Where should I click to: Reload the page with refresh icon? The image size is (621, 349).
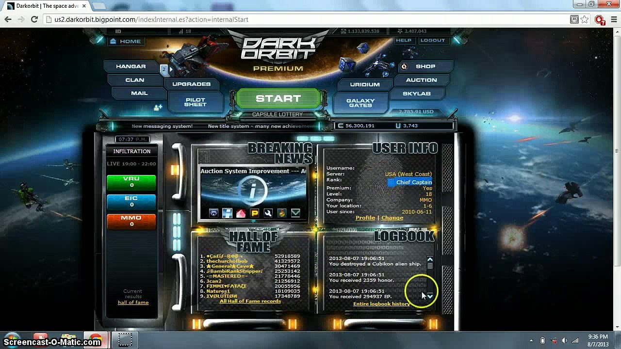tap(34, 19)
